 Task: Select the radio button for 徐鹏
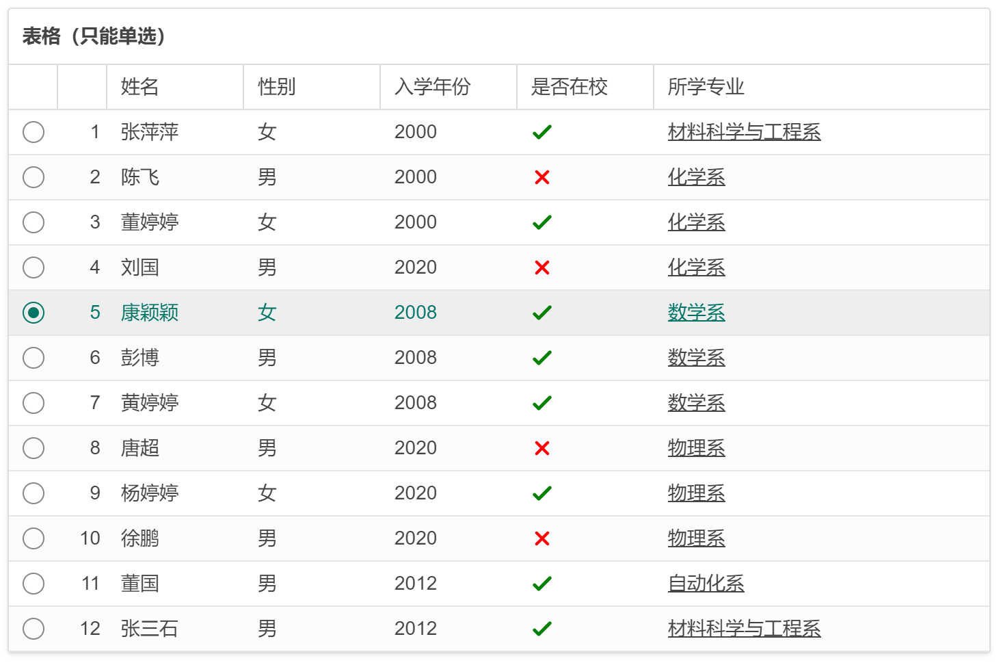coord(34,538)
